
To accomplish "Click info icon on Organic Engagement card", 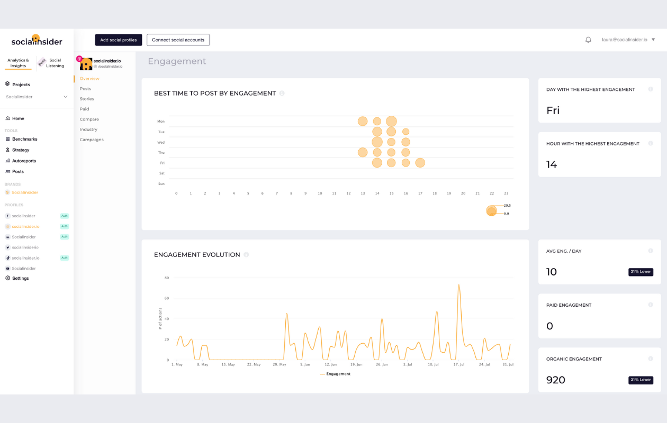I will [651, 358].
